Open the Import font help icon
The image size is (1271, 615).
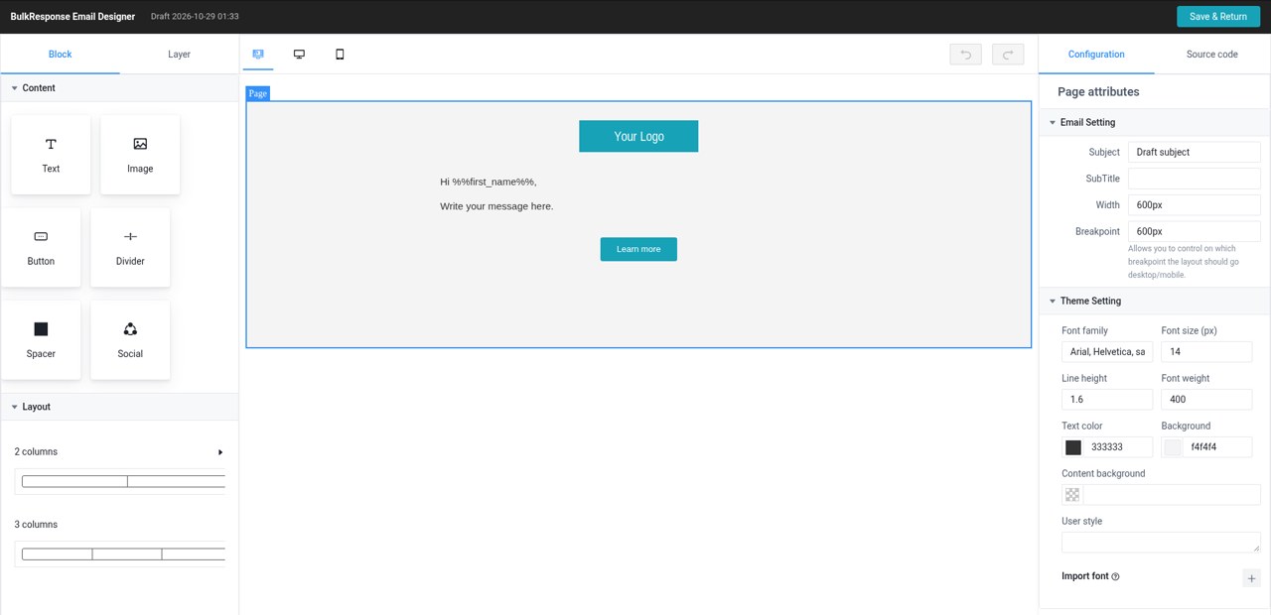point(1115,576)
